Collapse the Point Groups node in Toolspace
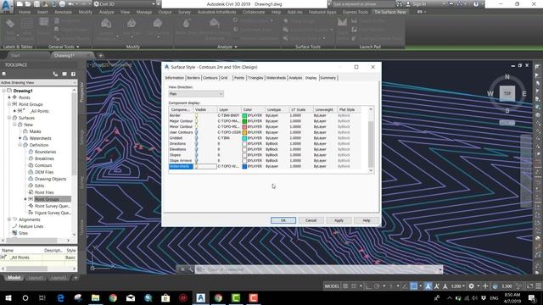This screenshot has width=543, height=305. 9,104
